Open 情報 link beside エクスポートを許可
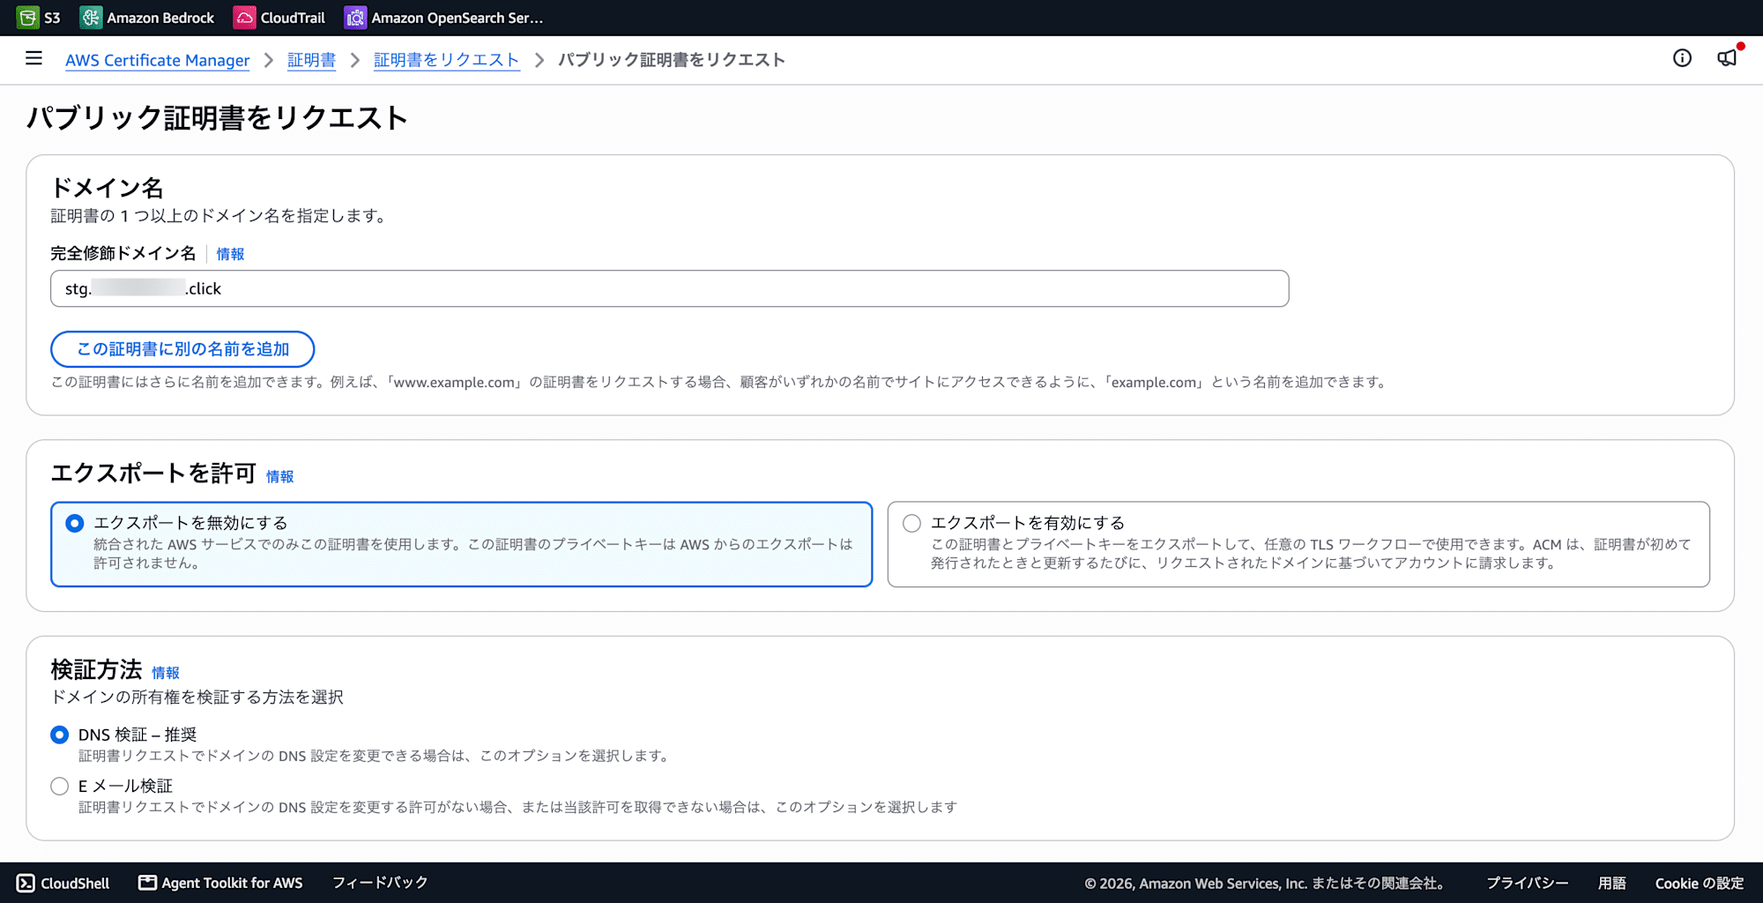The width and height of the screenshot is (1763, 903). tap(279, 476)
